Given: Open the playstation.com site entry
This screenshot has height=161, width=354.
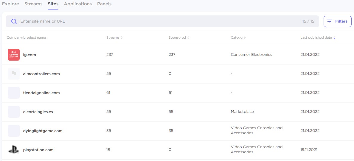Looking at the screenshot, I should pos(38,150).
